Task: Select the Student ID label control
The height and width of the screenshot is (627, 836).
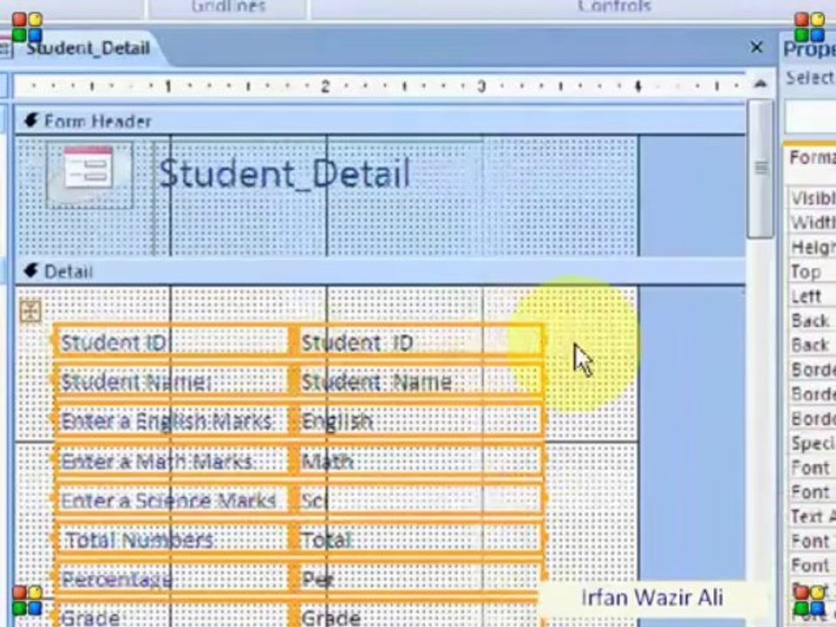Action: coord(172,342)
